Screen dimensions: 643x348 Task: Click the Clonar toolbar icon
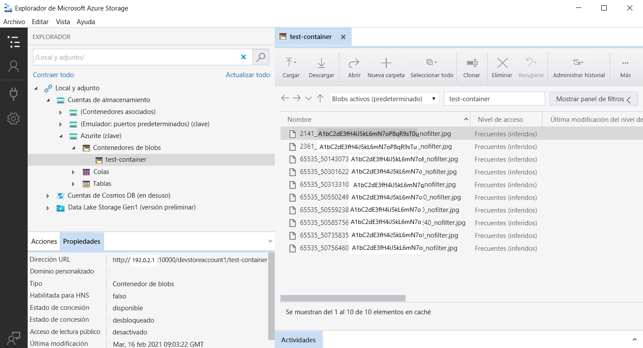[x=471, y=63]
